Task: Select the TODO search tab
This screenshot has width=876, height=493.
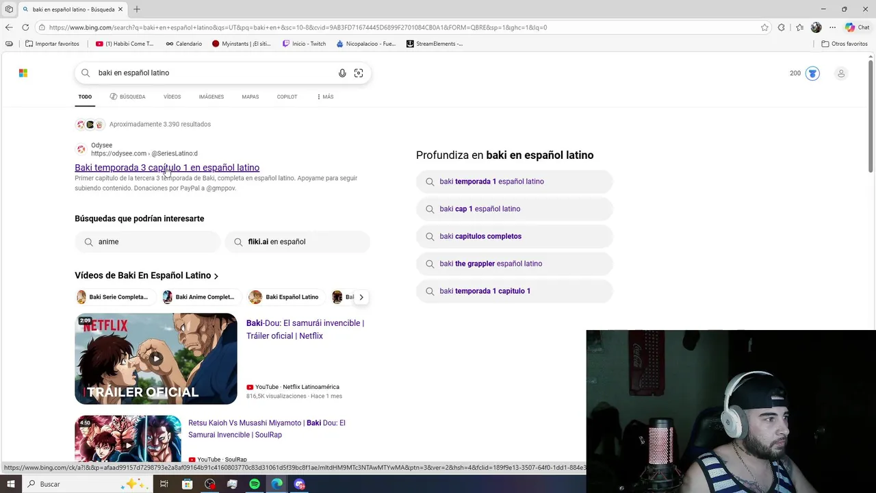Action: pos(85,97)
